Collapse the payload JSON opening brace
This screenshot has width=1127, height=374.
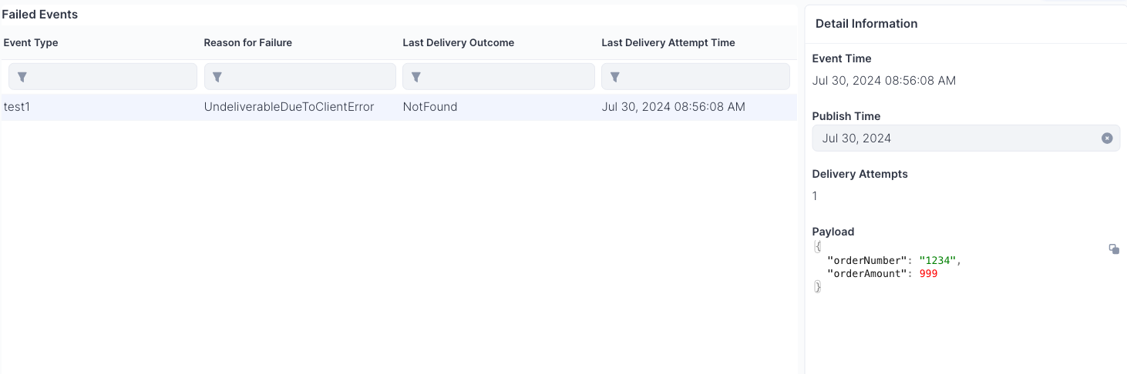pos(817,247)
